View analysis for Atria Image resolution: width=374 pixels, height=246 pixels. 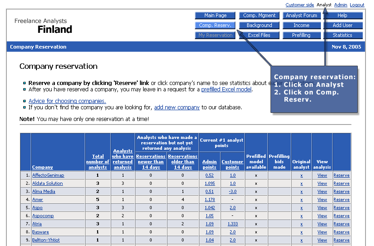coord(322,224)
